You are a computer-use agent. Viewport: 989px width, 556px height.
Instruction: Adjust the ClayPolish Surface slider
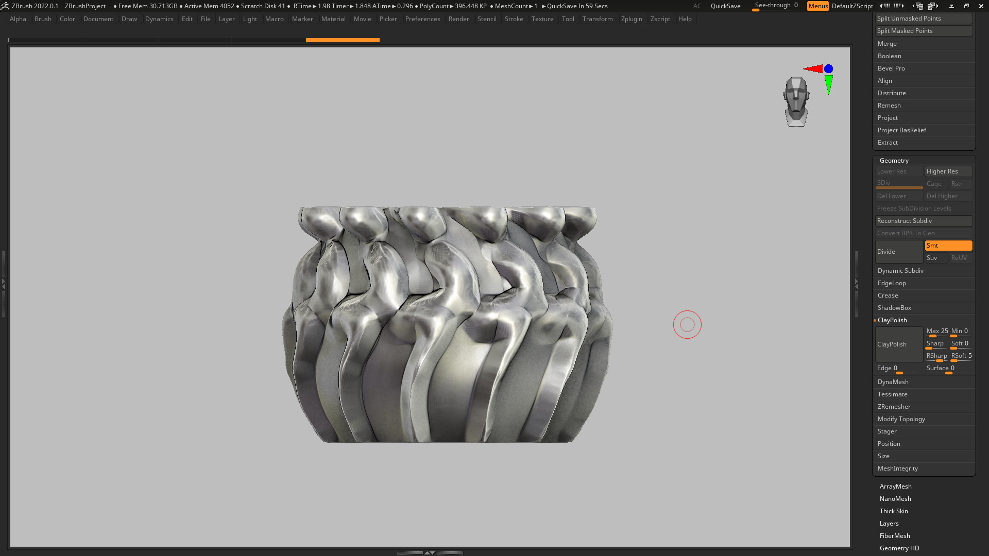click(x=948, y=369)
